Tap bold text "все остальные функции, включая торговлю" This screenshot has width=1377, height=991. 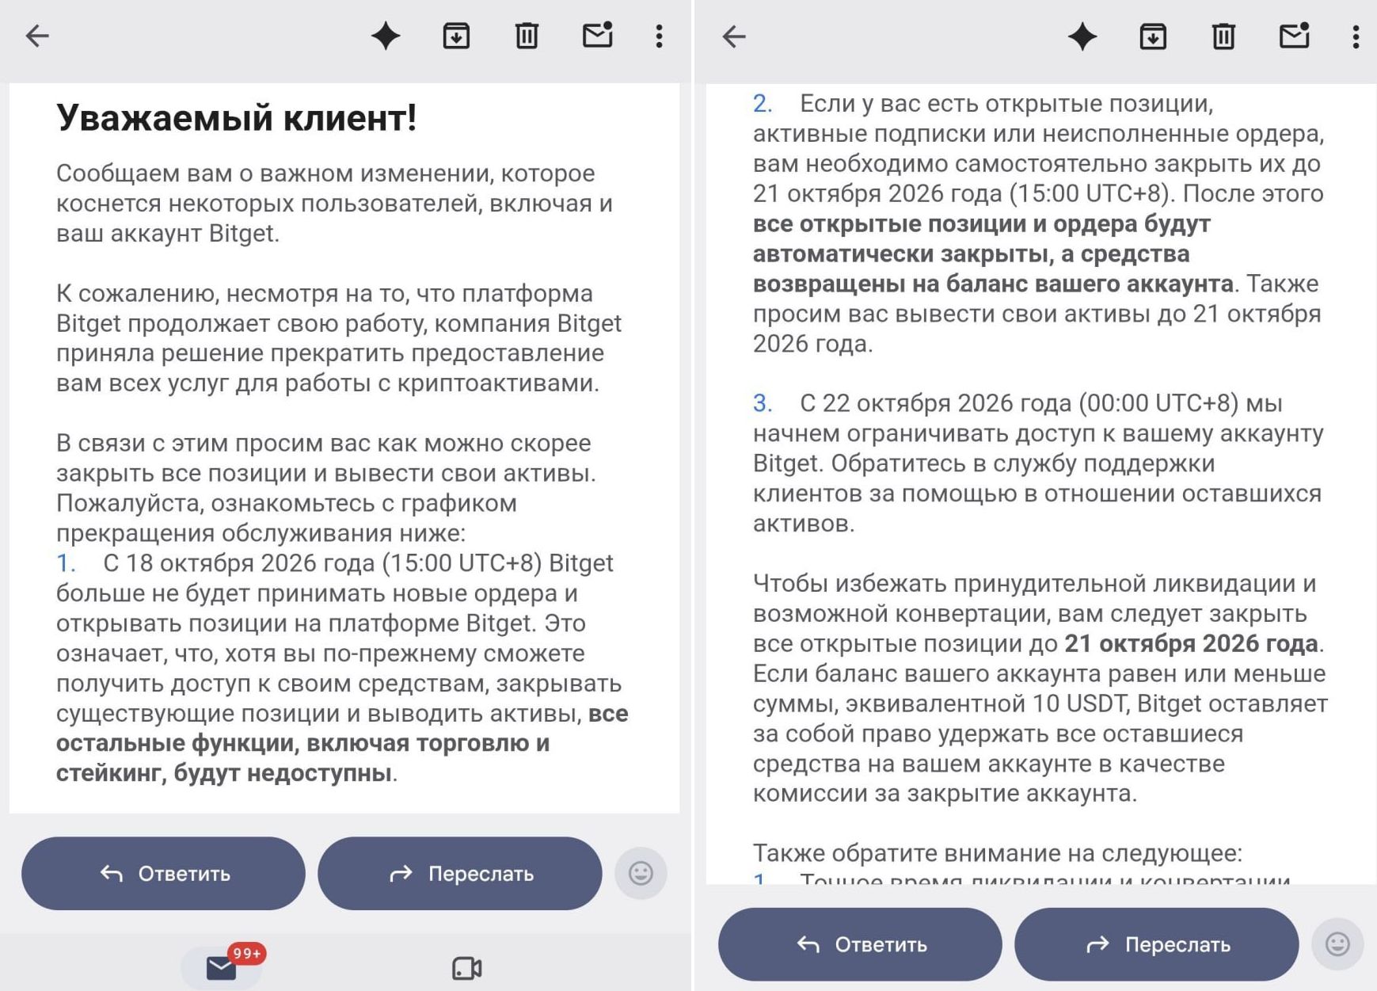click(x=342, y=728)
